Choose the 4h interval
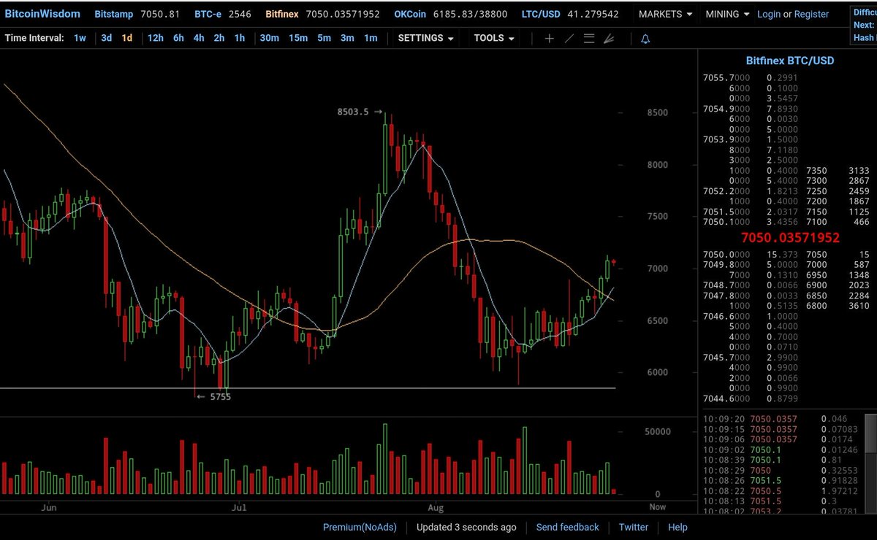Viewport: 877px width, 540px height. pyautogui.click(x=199, y=38)
